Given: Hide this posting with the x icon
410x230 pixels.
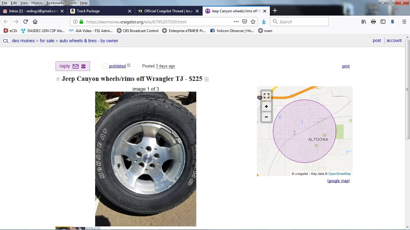Looking at the screenshot, I should (207, 79).
